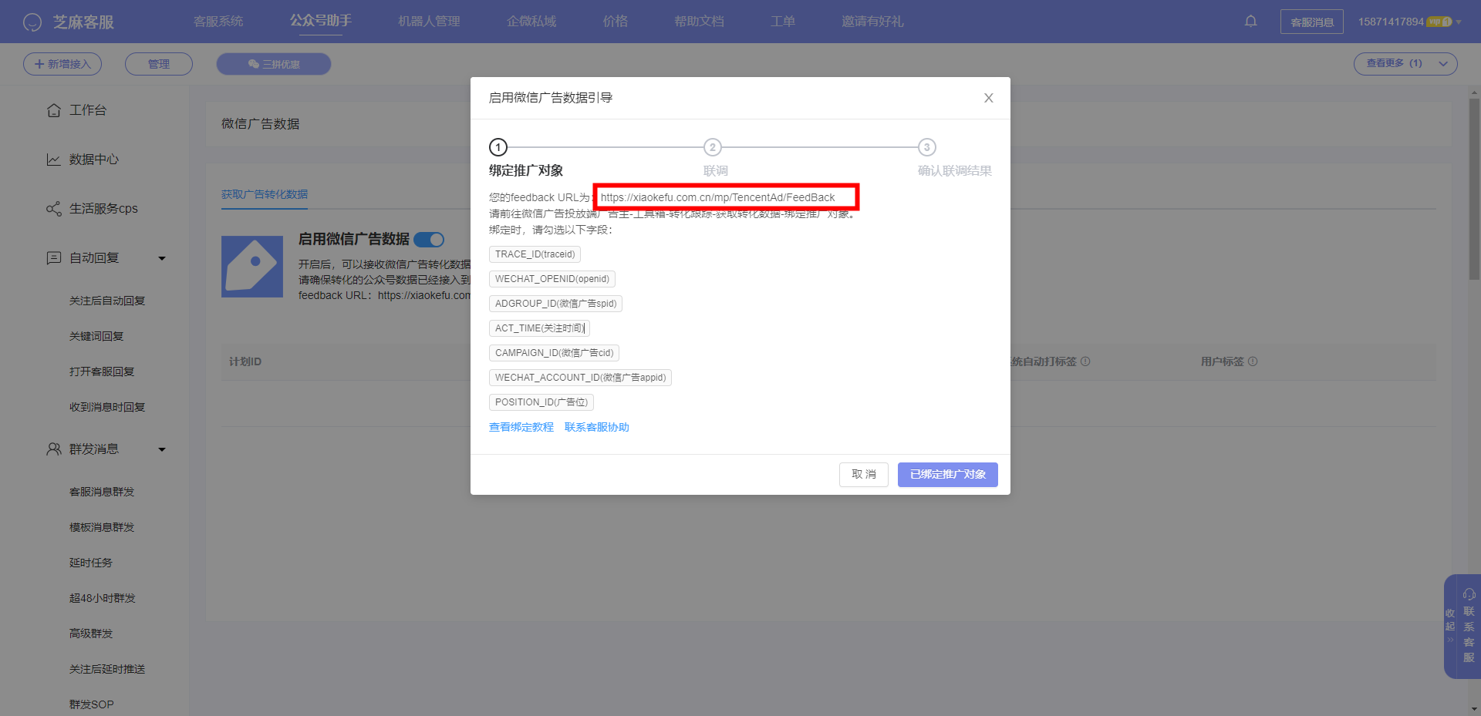This screenshot has width=1481, height=716.
Task: Expand the 自动回复 sidebar section arrow
Action: click(x=162, y=258)
